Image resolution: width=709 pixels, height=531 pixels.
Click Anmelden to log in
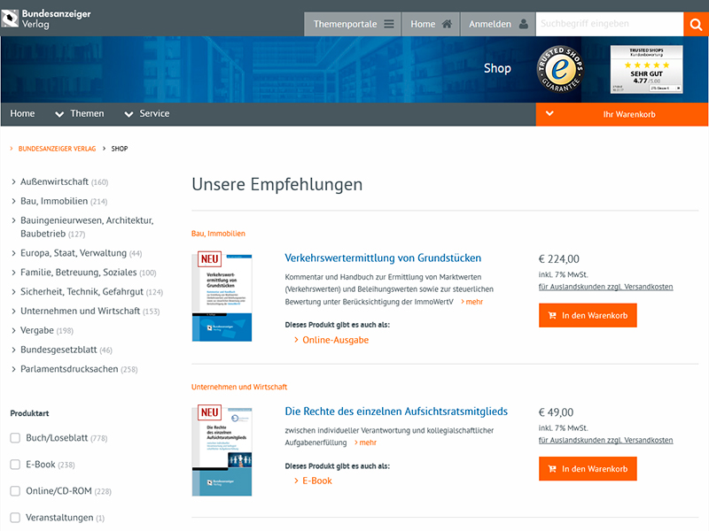[x=498, y=24]
